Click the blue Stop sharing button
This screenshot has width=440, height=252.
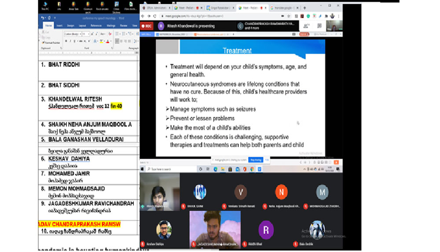pos(255,160)
